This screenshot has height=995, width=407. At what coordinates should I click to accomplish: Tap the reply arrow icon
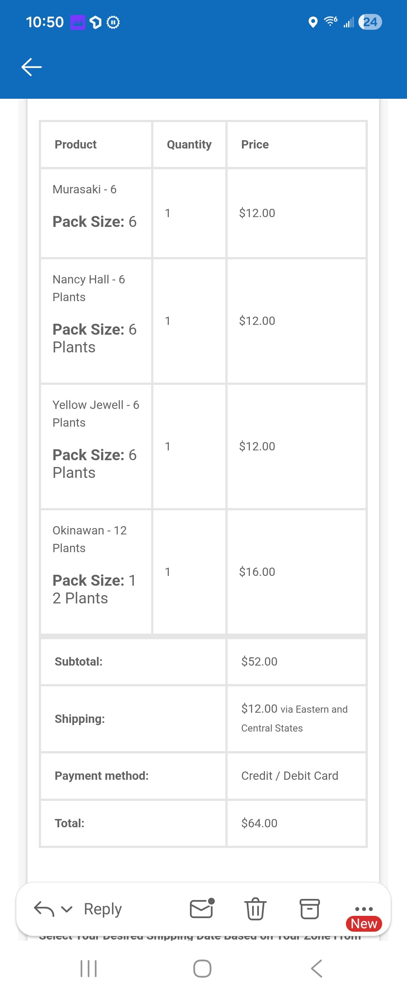43,909
